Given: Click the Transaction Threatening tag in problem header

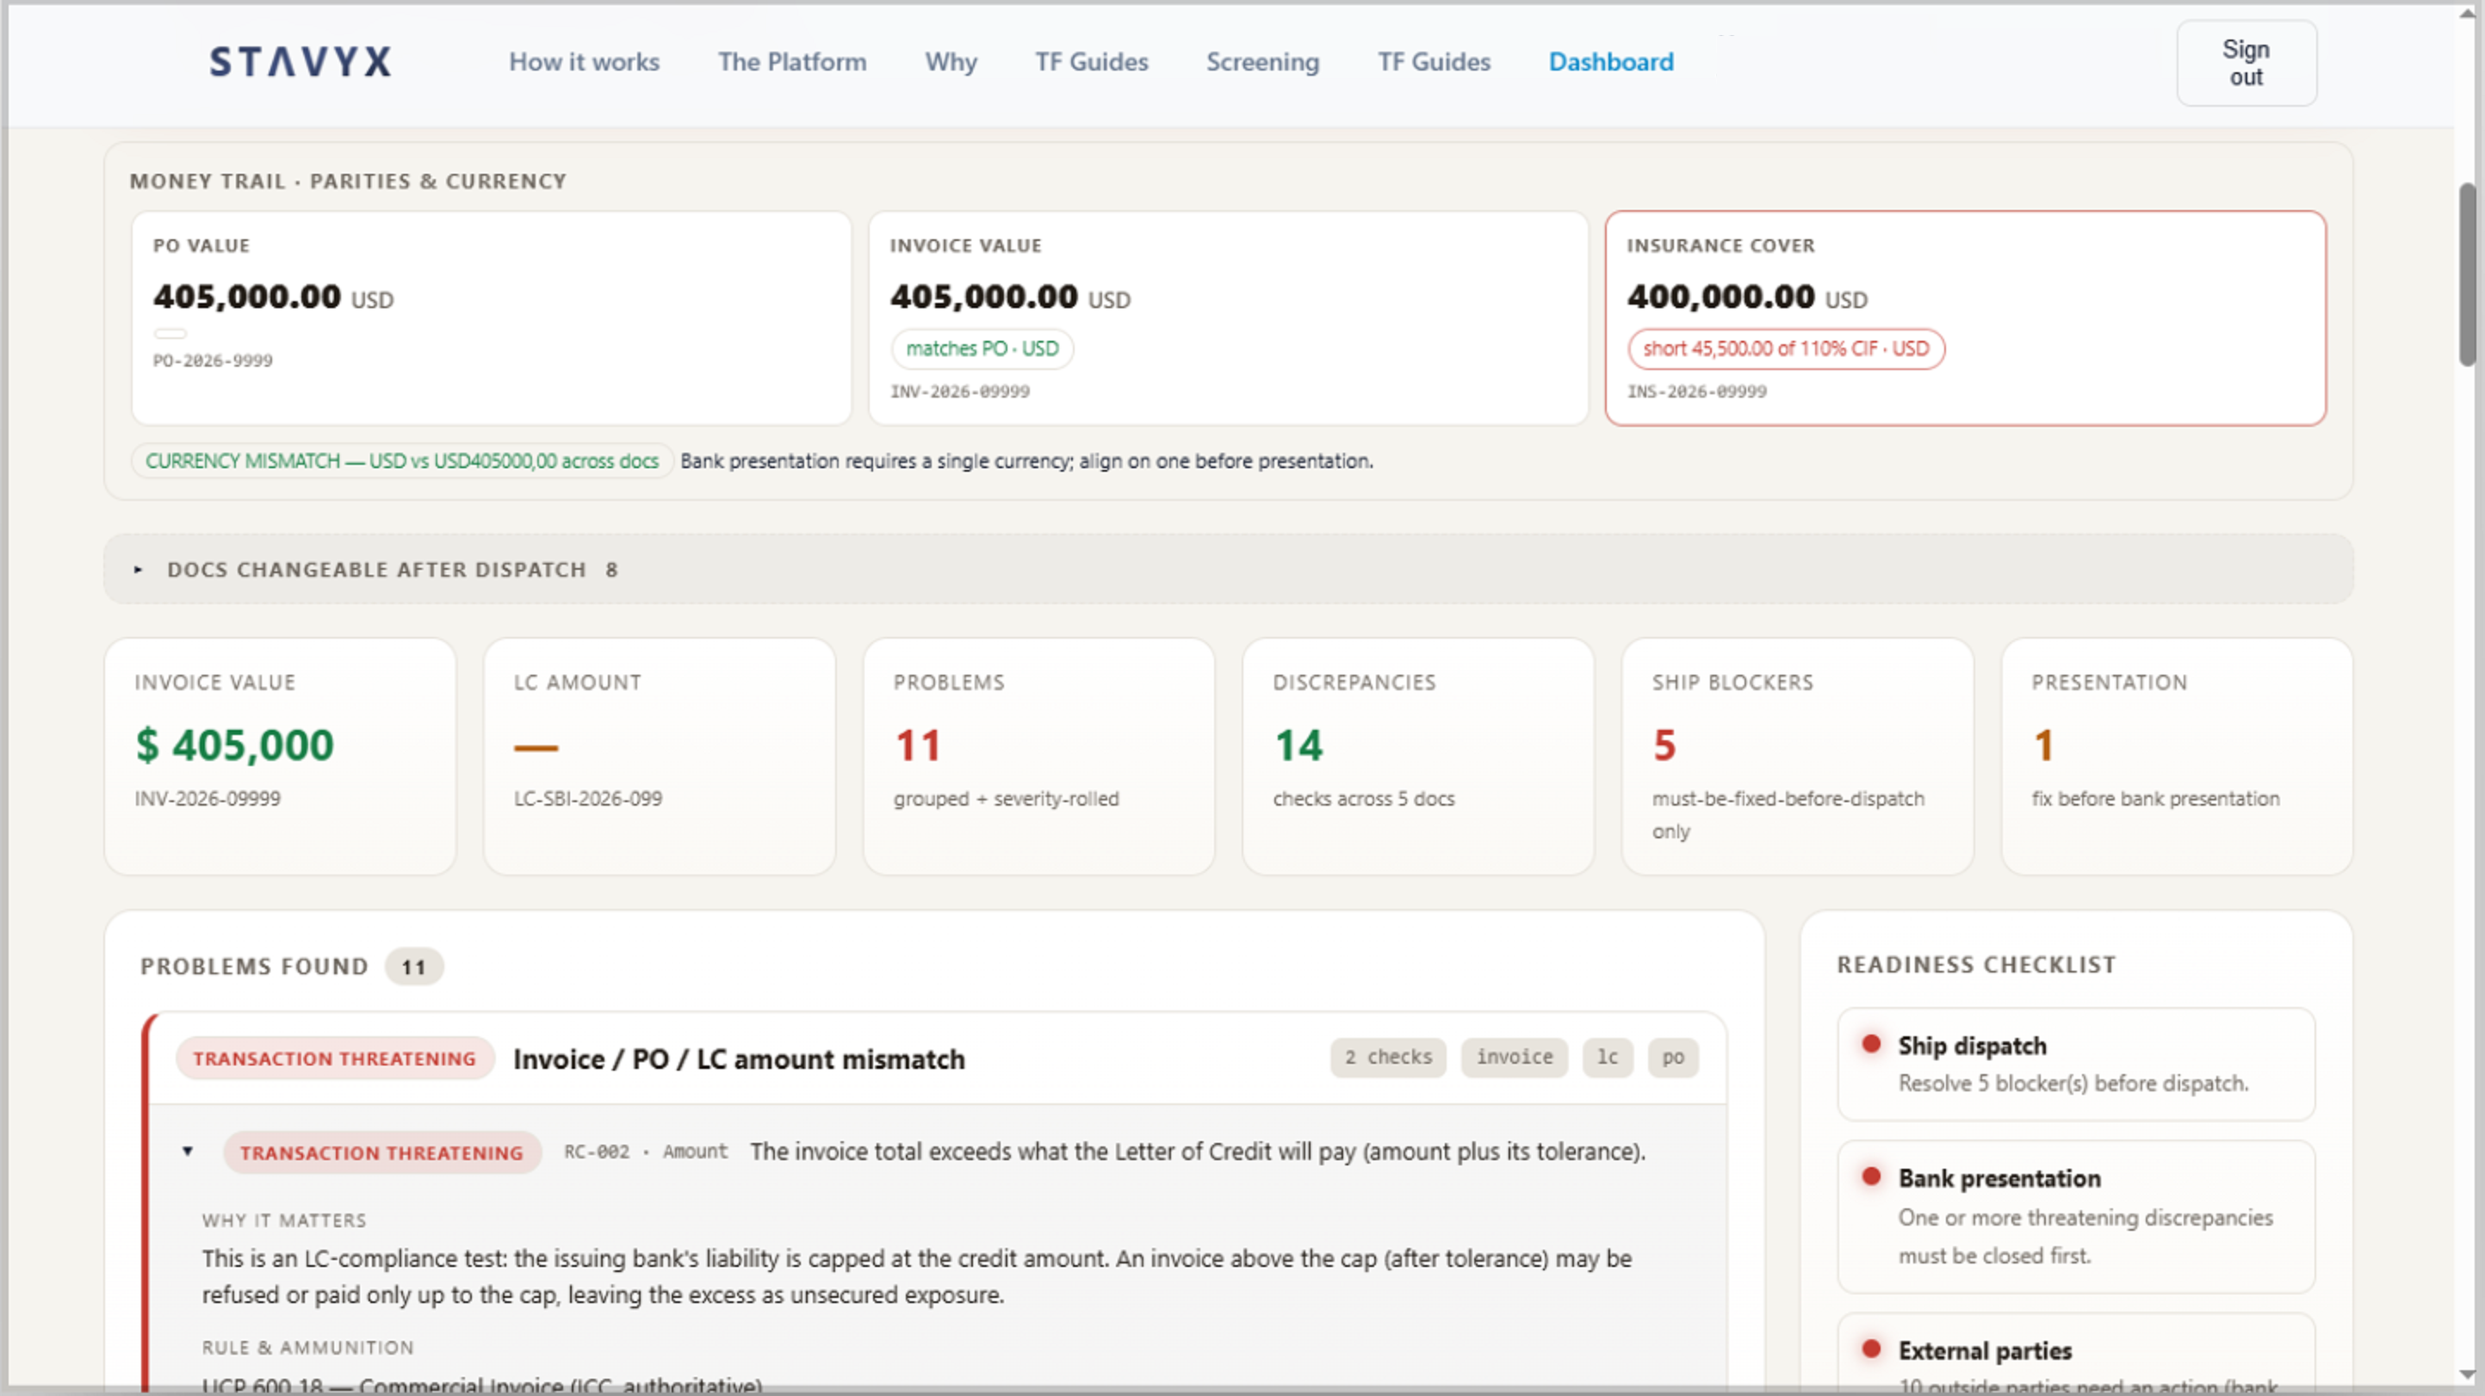Looking at the screenshot, I should coord(334,1059).
